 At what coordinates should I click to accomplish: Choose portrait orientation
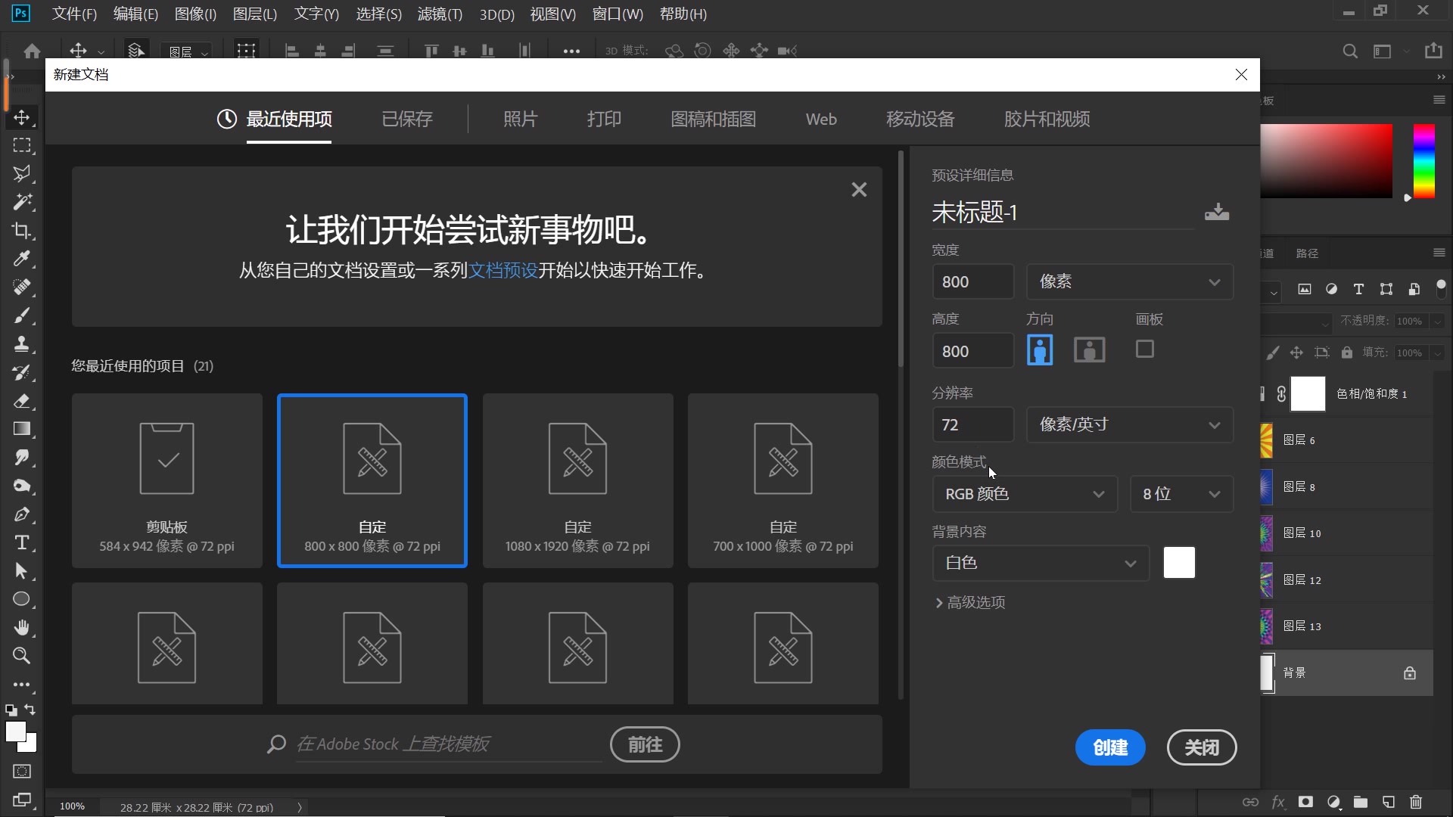(x=1040, y=349)
